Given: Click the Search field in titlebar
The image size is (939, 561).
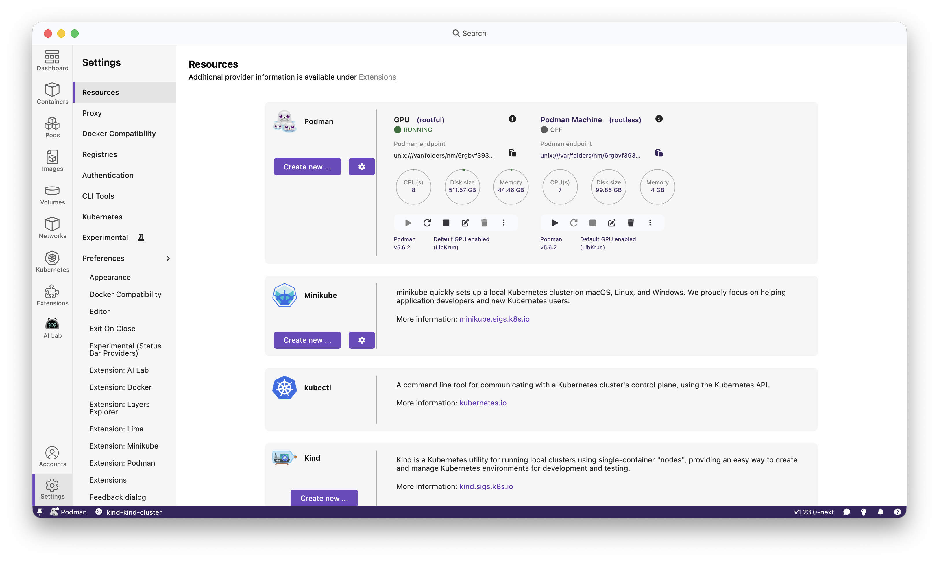Looking at the screenshot, I should pos(469,33).
